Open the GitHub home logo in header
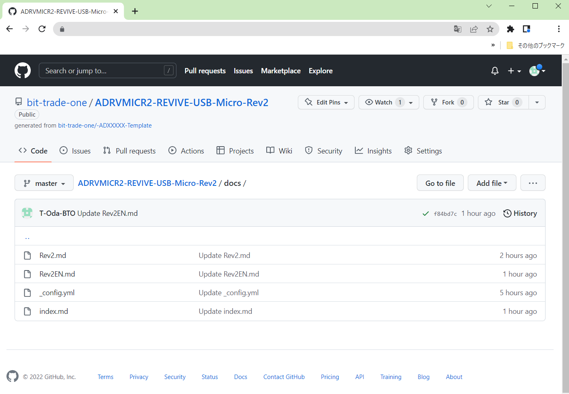 (23, 70)
